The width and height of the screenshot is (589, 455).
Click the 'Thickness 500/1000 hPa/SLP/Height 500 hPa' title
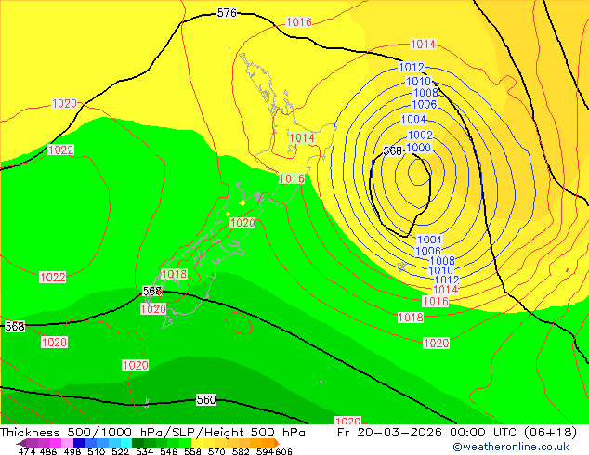[x=152, y=432]
